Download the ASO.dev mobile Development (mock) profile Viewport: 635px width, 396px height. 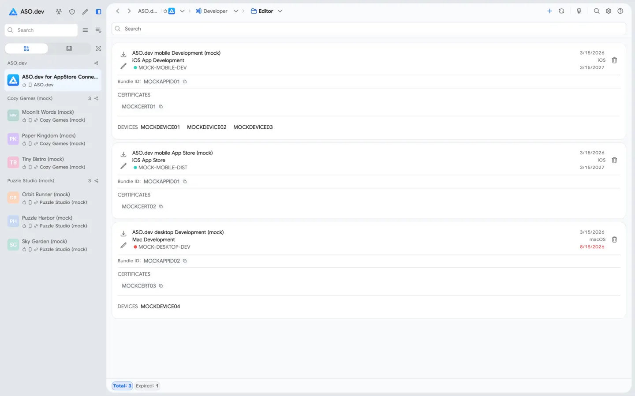point(123,54)
